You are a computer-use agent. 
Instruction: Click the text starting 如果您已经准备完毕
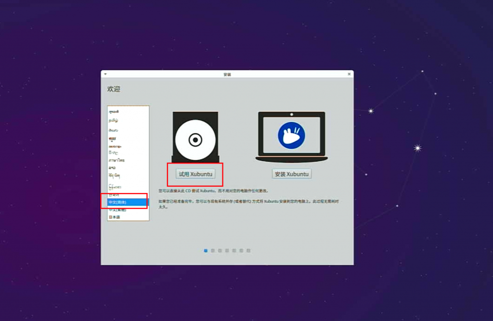(x=248, y=204)
